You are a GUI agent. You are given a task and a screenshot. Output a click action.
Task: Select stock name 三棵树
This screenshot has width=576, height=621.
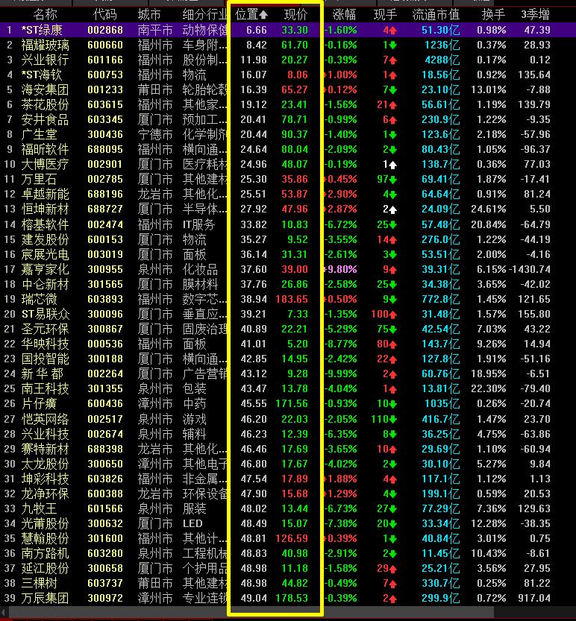coord(40,584)
